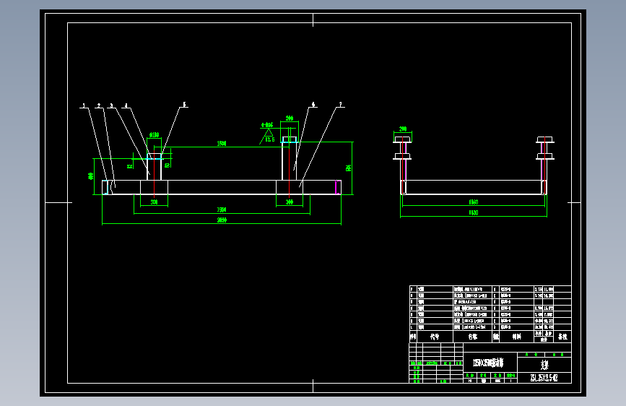The width and height of the screenshot is (626, 406).
Task: Click the 备注 header cell in the parts table
Action: [x=562, y=337]
